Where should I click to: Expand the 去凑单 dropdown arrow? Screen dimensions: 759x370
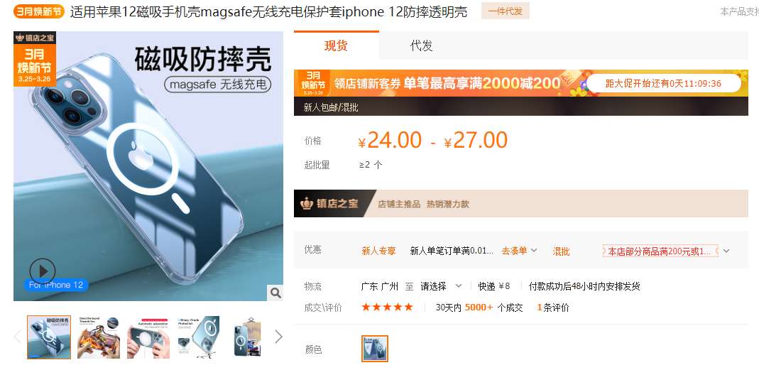(x=534, y=251)
